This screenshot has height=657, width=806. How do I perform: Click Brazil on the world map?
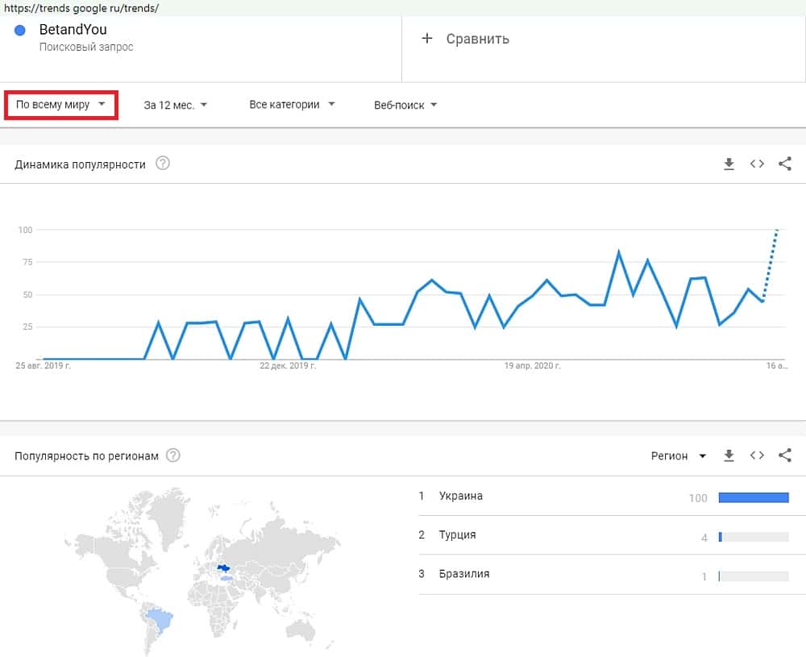(x=160, y=619)
